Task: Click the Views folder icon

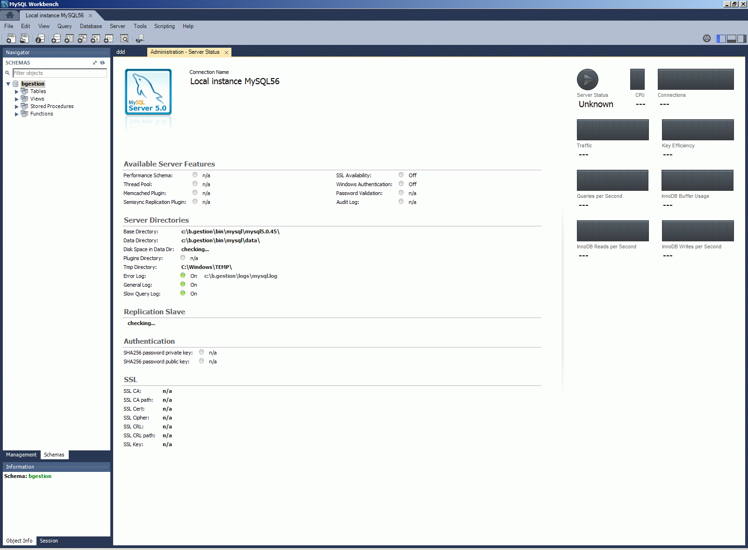Action: pos(24,99)
